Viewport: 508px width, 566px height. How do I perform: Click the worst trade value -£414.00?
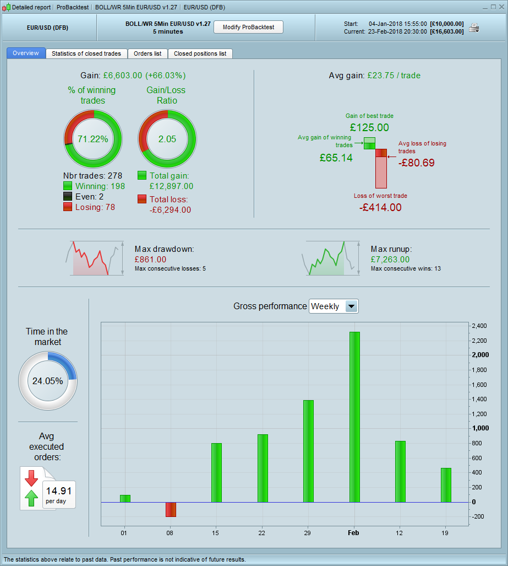[380, 207]
